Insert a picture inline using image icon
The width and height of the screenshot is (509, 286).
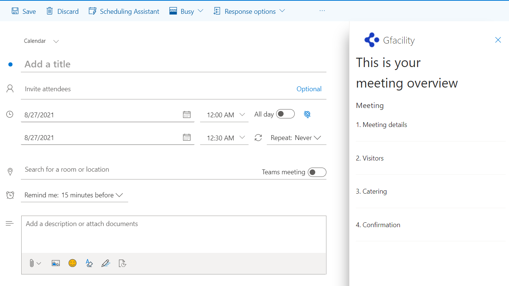tap(56, 263)
